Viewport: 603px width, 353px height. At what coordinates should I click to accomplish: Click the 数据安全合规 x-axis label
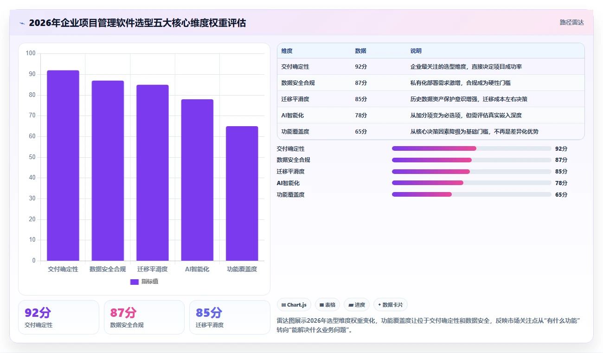[108, 269]
